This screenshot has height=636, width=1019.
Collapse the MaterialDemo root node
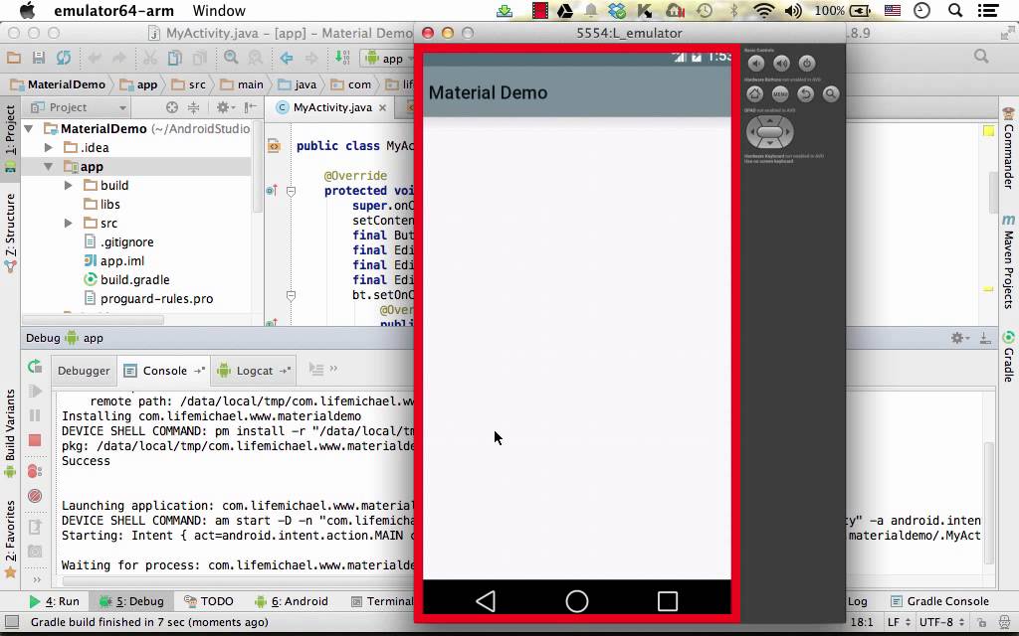29,128
